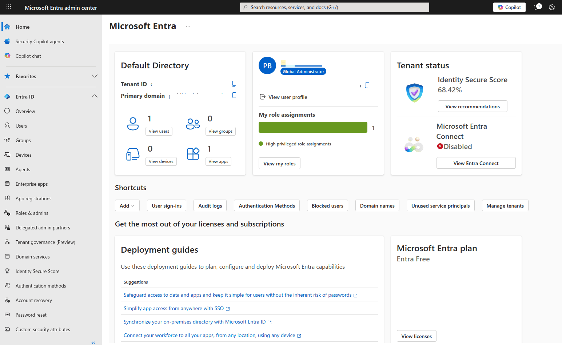Click the View apps button
This screenshot has width=562, height=345.
(218, 161)
